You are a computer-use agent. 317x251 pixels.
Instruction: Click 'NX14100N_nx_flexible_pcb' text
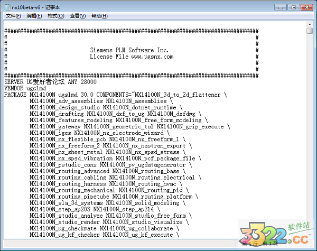tap(68, 139)
